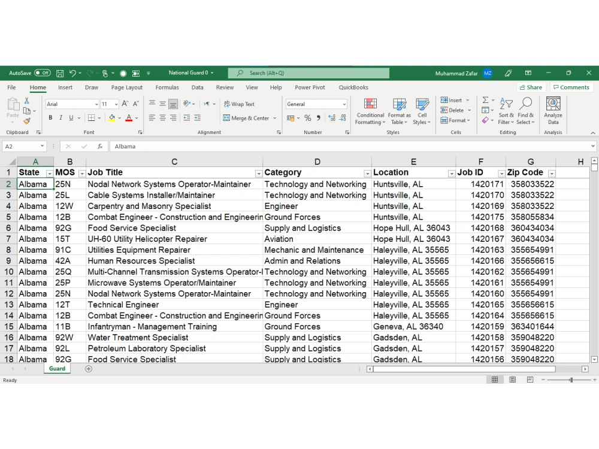
Task: Click the Orientation text angle icon
Action: coord(187,104)
